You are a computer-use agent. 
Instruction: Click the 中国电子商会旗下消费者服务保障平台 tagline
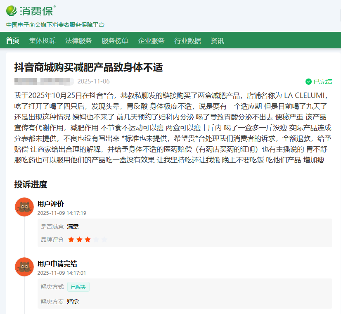55,25
